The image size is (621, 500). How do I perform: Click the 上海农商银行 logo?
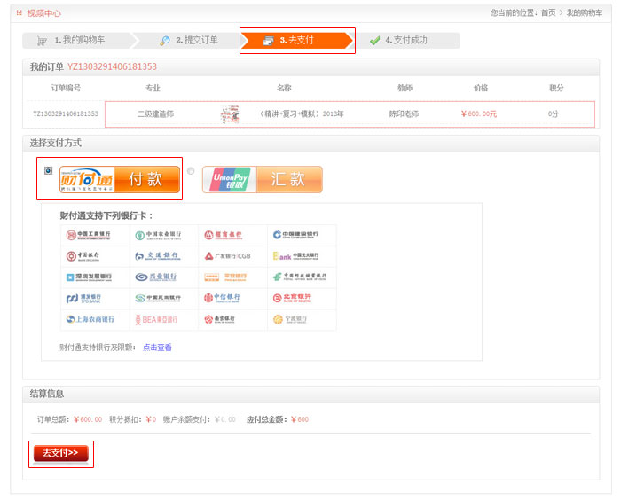(90, 319)
